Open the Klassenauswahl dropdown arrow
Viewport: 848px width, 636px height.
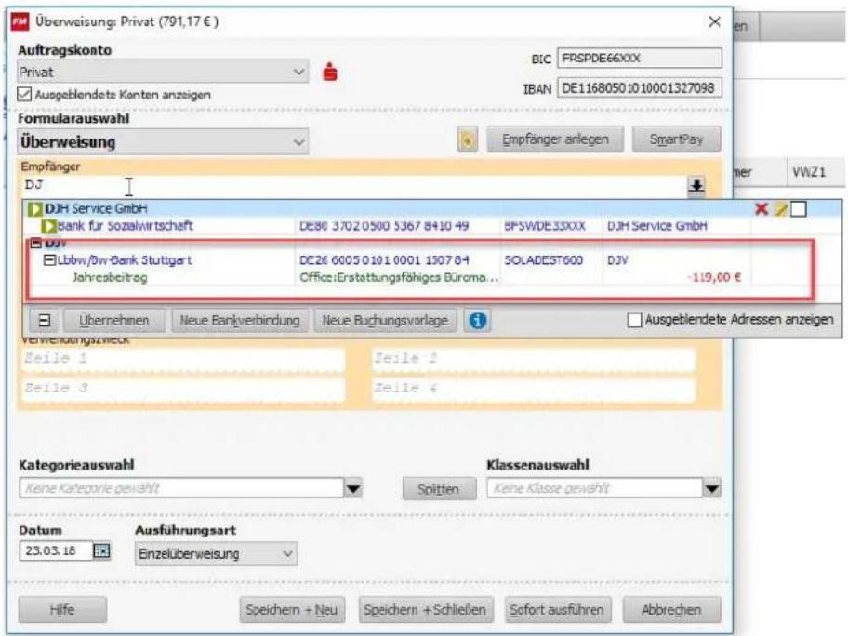[711, 488]
